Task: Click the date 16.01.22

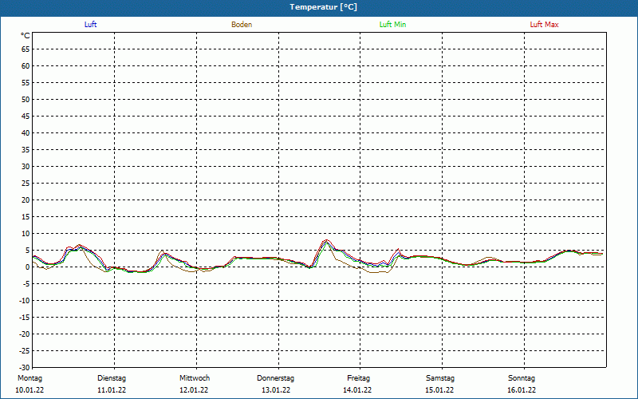Action: pyautogui.click(x=522, y=390)
